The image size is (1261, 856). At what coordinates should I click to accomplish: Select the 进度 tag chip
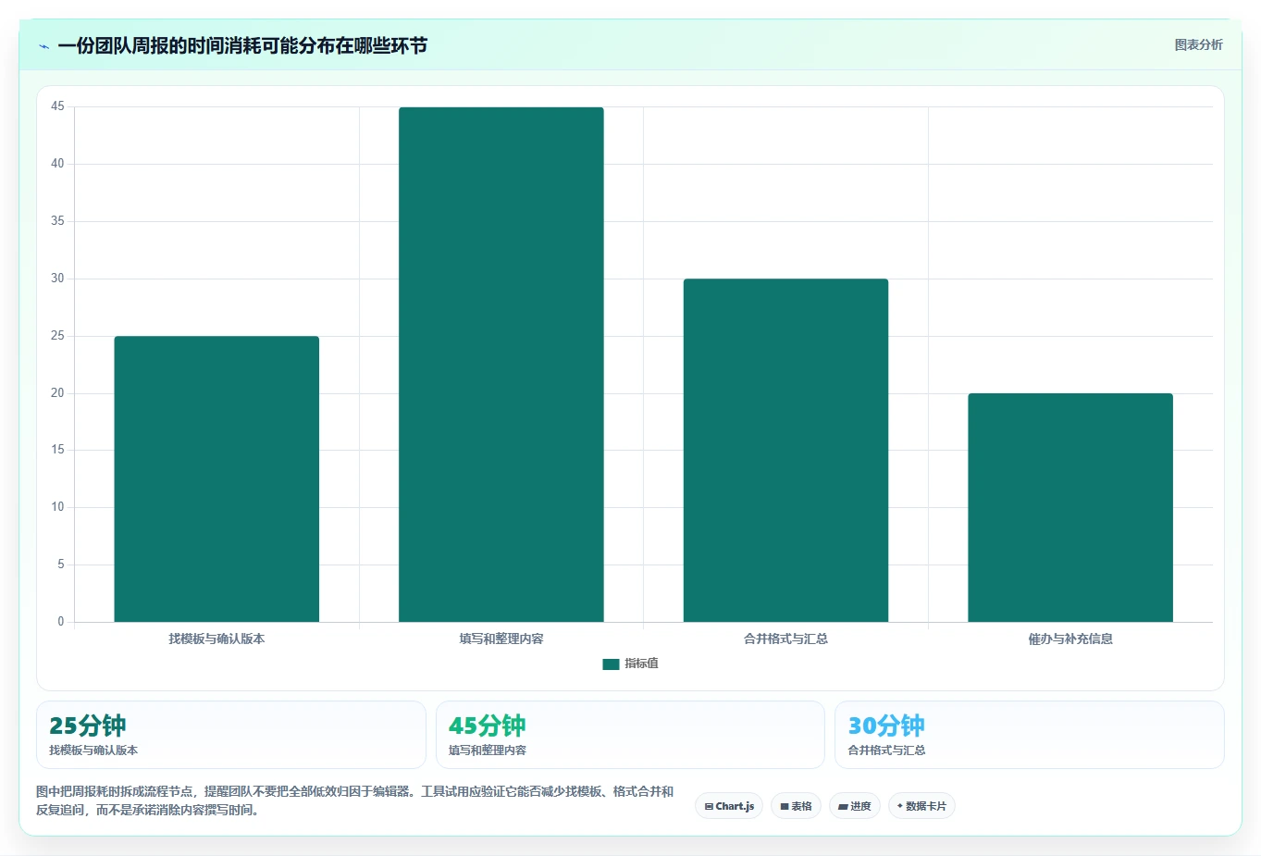point(855,806)
